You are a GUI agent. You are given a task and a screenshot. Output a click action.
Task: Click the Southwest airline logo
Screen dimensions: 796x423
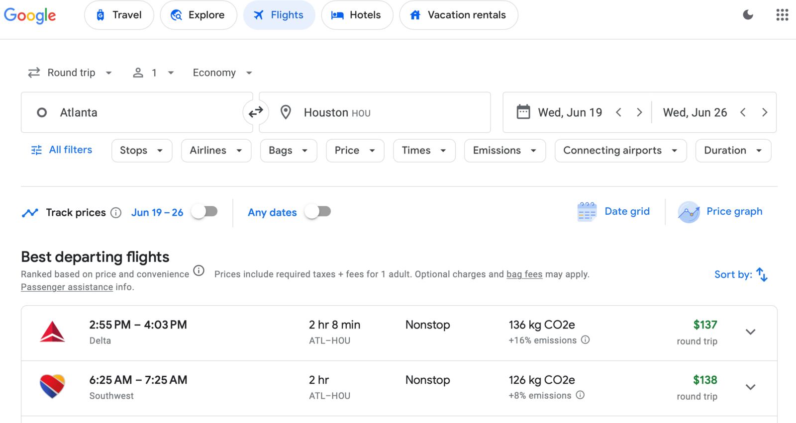point(52,387)
